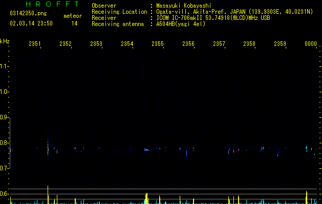The height and width of the screenshot is (204, 322).
Task: Click the 0000 time axis label
Action: [x=311, y=43]
